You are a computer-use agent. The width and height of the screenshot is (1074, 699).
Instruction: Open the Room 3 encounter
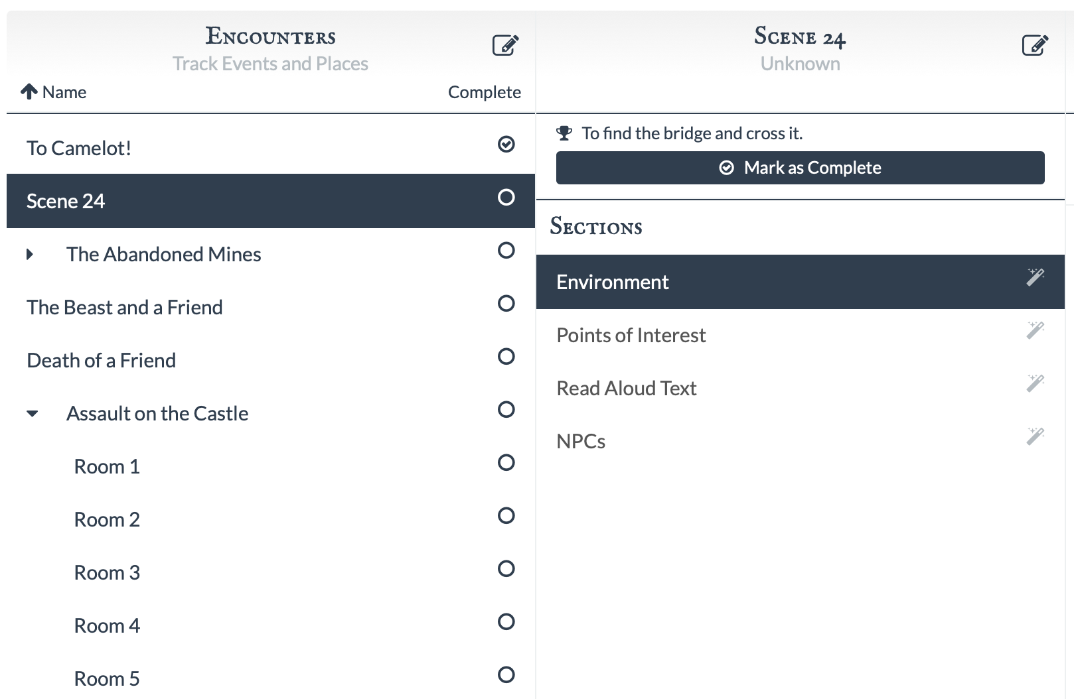point(271,572)
